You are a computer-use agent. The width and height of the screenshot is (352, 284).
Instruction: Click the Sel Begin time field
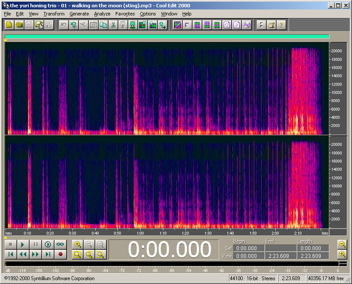tap(248, 248)
